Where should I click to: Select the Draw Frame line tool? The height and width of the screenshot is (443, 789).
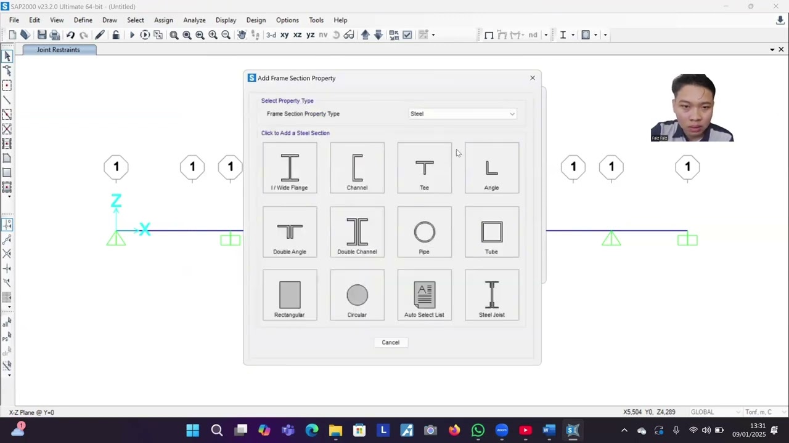pyautogui.click(x=7, y=100)
